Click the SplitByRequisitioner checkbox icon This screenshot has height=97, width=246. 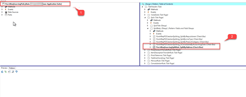[x=154, y=37]
